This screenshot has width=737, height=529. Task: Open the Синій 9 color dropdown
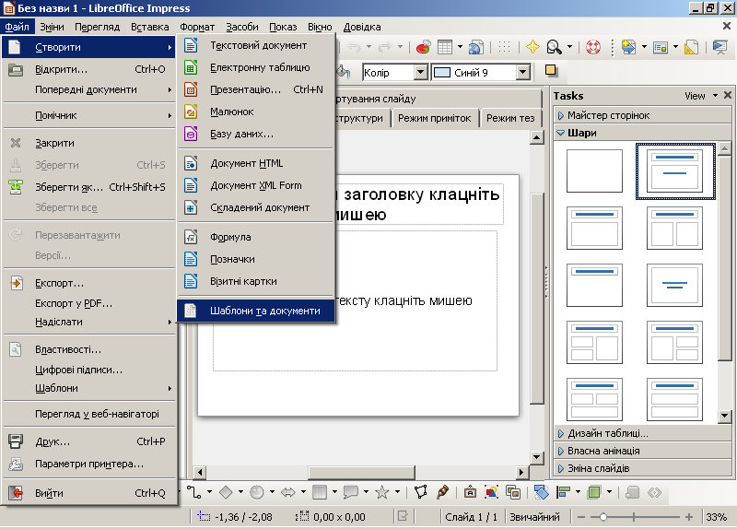coord(522,73)
